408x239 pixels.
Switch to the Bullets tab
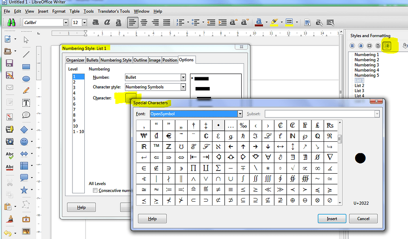(92, 60)
